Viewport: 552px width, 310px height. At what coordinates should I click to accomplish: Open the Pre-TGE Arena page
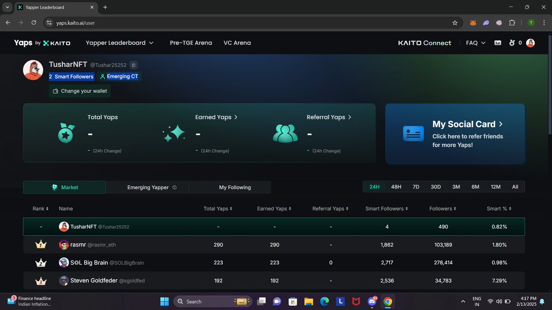pos(191,43)
